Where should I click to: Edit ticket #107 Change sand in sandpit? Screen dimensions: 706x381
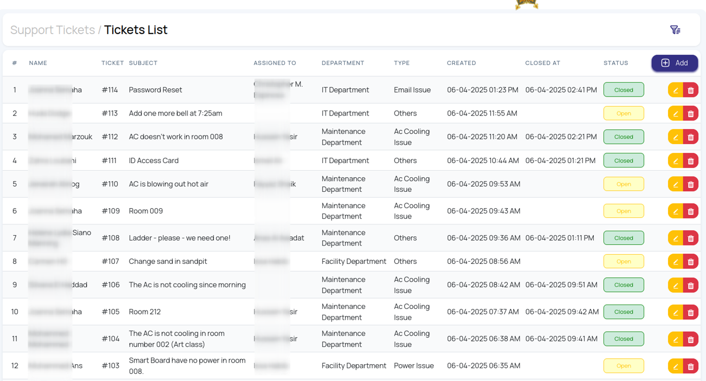(676, 261)
